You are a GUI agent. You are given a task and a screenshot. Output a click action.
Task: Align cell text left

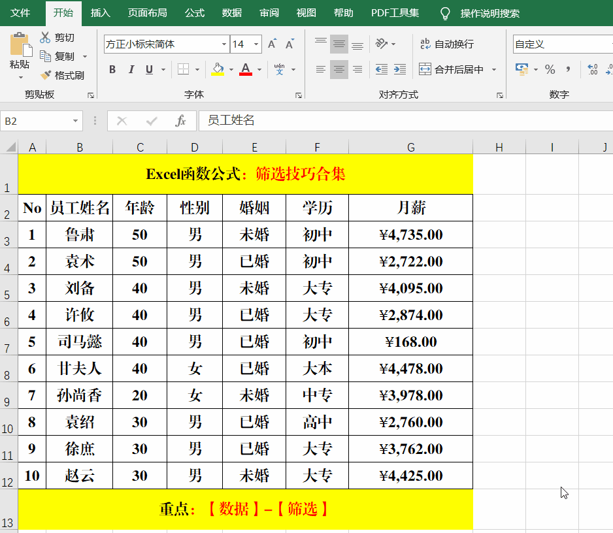321,69
